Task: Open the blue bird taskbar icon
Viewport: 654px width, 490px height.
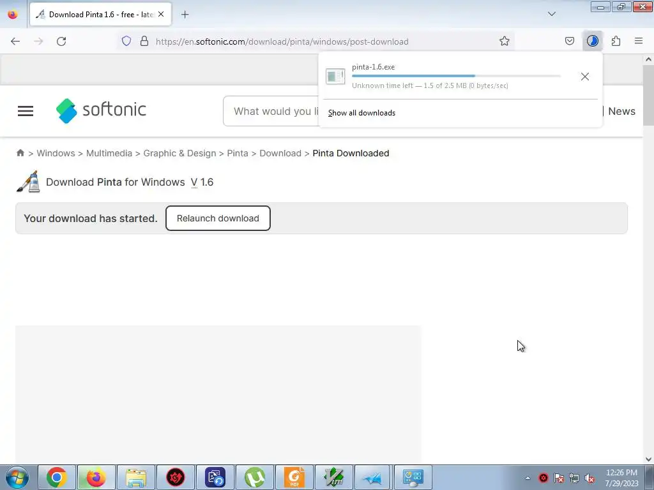Action: click(x=373, y=477)
